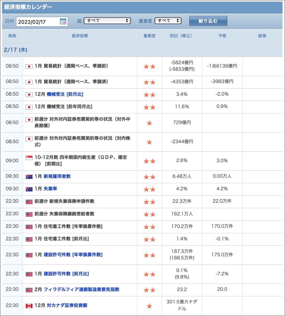285x316 pixels.
Task: Click US flag beside 失業保険継続受給者数
Action: (29, 214)
